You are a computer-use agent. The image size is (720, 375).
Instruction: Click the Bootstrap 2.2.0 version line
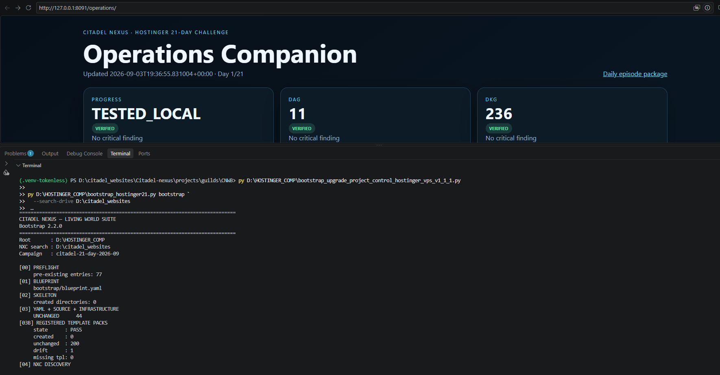coord(41,226)
